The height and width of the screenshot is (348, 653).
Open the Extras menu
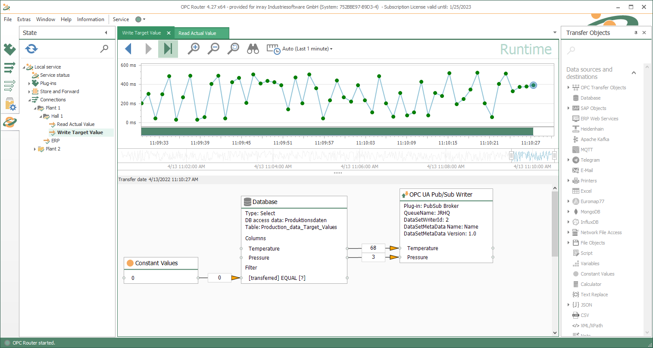click(24, 19)
